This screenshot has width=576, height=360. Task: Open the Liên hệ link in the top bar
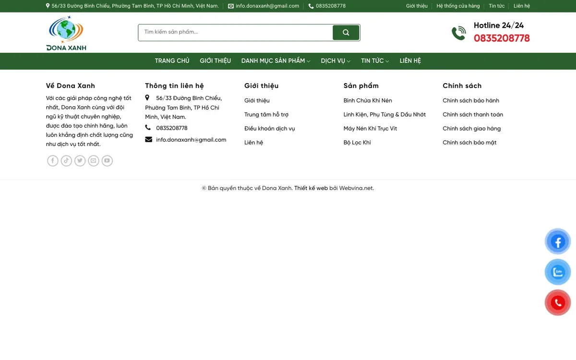click(x=522, y=6)
